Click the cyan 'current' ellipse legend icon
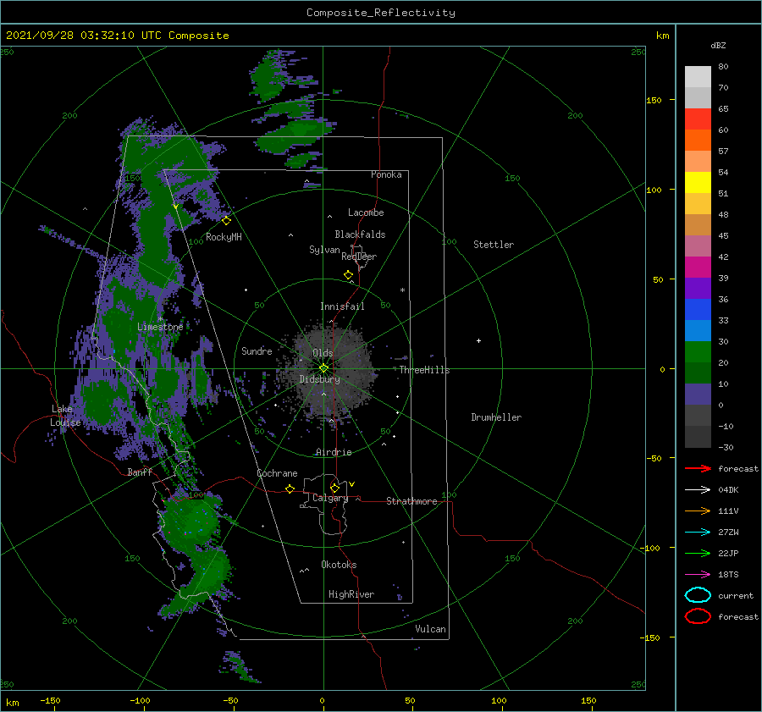 698,595
